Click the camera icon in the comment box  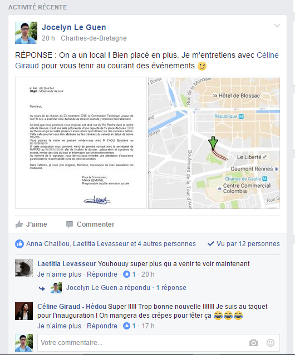pos(253,343)
